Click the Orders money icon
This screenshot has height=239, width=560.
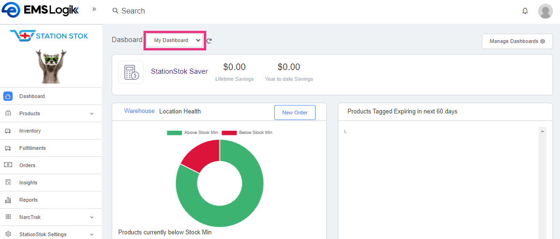[8, 165]
